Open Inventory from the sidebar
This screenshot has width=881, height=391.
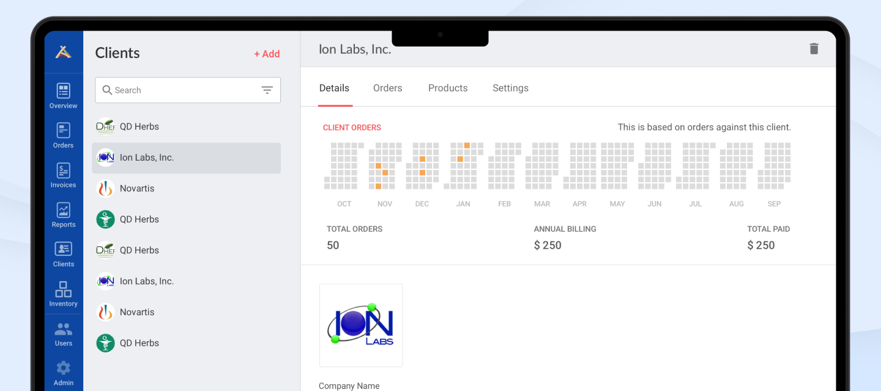click(x=64, y=294)
